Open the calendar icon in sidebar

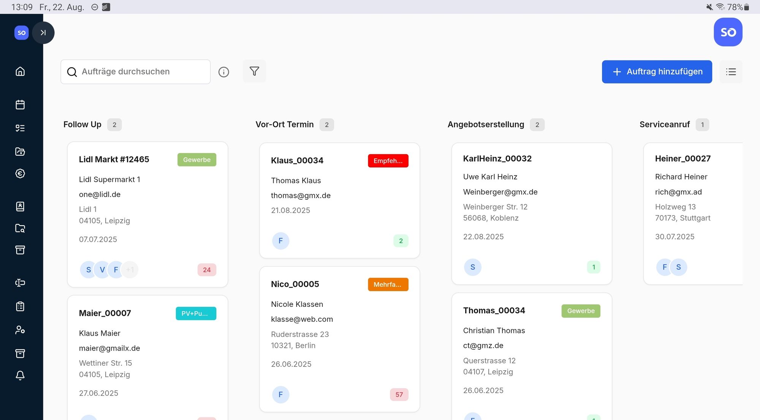coord(20,104)
